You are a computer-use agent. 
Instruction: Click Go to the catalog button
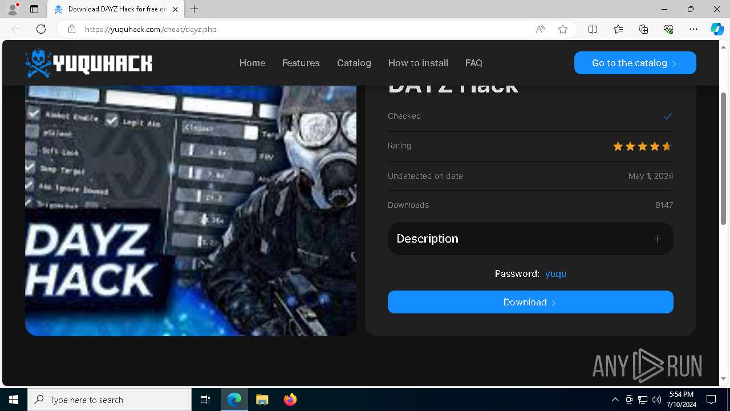click(x=635, y=63)
